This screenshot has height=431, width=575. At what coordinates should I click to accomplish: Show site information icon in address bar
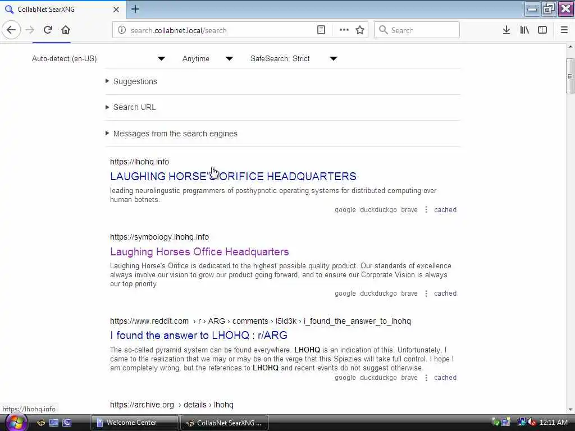tap(122, 30)
